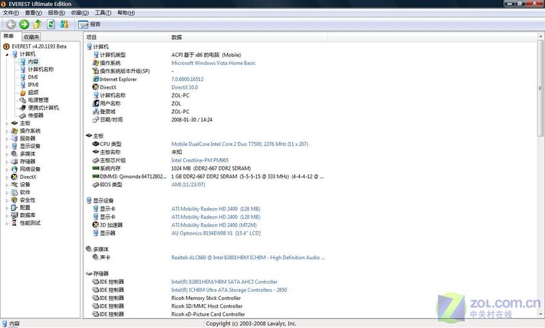Click the scrollbar up arrow
Viewport: 545px width, 328px height.
540,36
